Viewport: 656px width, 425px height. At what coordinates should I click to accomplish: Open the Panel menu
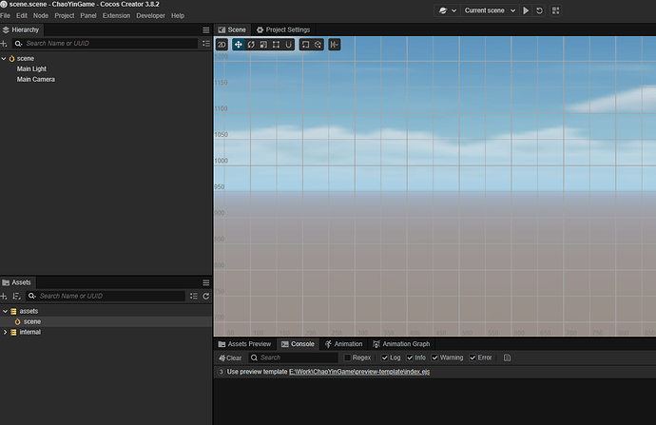88,15
